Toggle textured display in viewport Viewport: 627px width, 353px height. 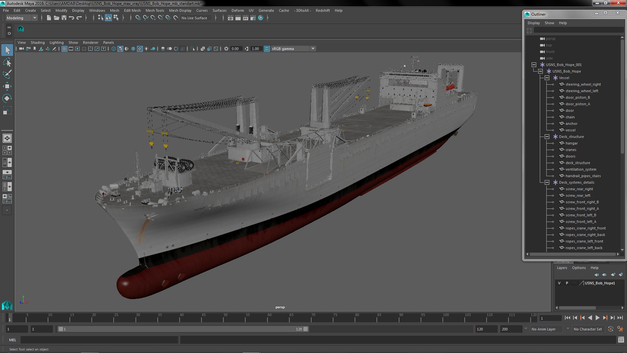[140, 49]
